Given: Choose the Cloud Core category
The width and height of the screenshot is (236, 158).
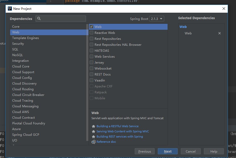Looking at the screenshot, I should 48,66.
